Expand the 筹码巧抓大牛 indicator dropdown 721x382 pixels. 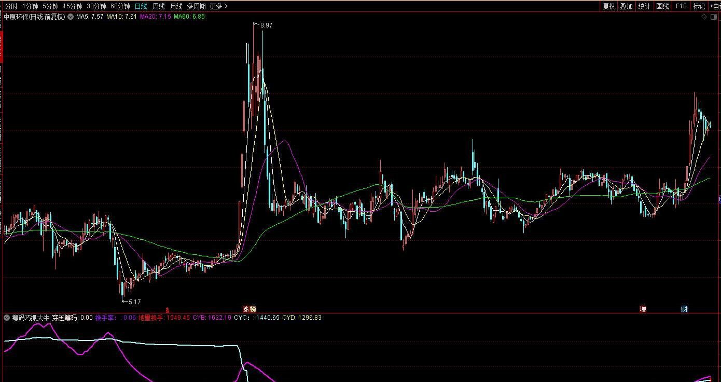pos(7,317)
